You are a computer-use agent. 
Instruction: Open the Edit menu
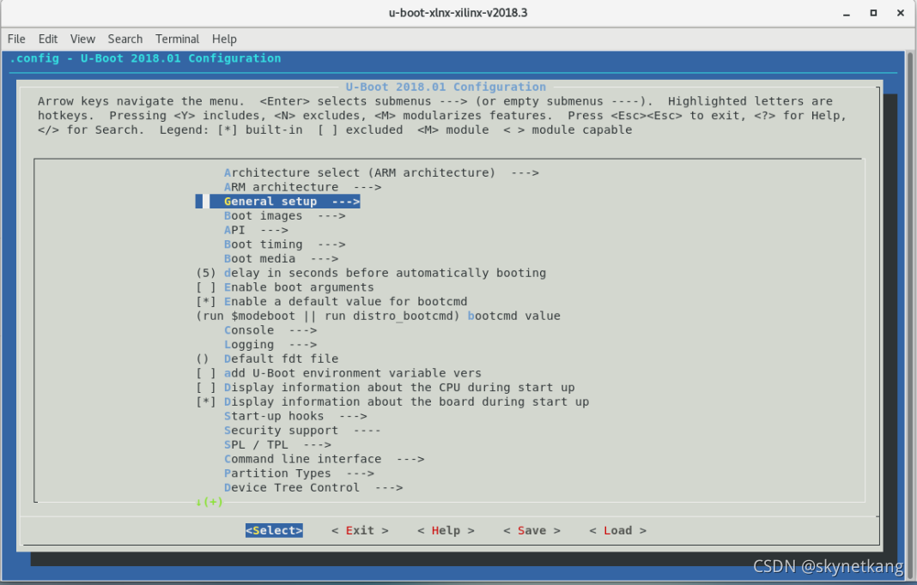click(x=48, y=39)
